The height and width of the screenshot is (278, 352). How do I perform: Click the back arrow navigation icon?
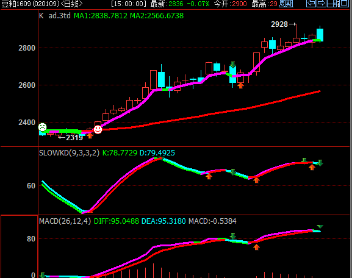point(311,4)
